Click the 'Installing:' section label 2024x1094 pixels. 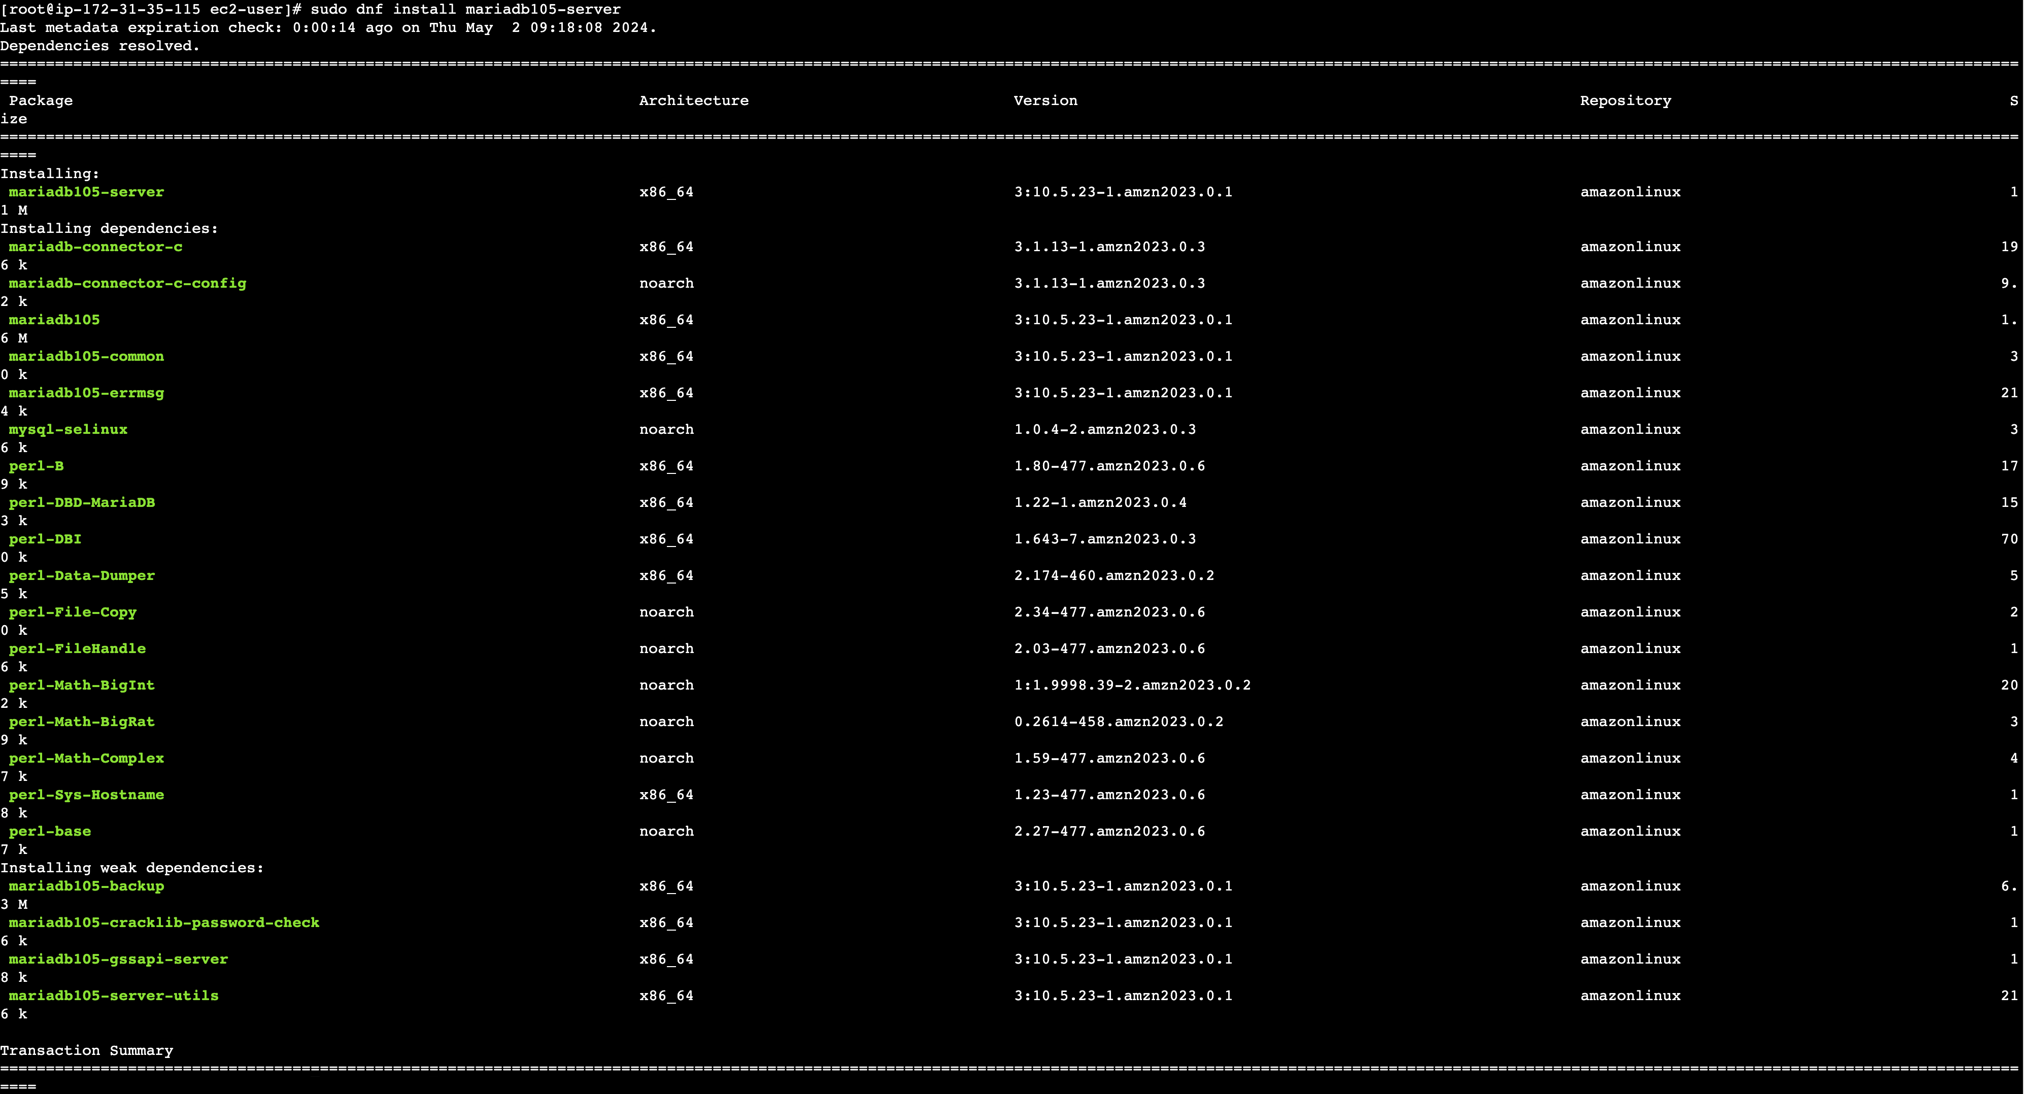point(50,174)
